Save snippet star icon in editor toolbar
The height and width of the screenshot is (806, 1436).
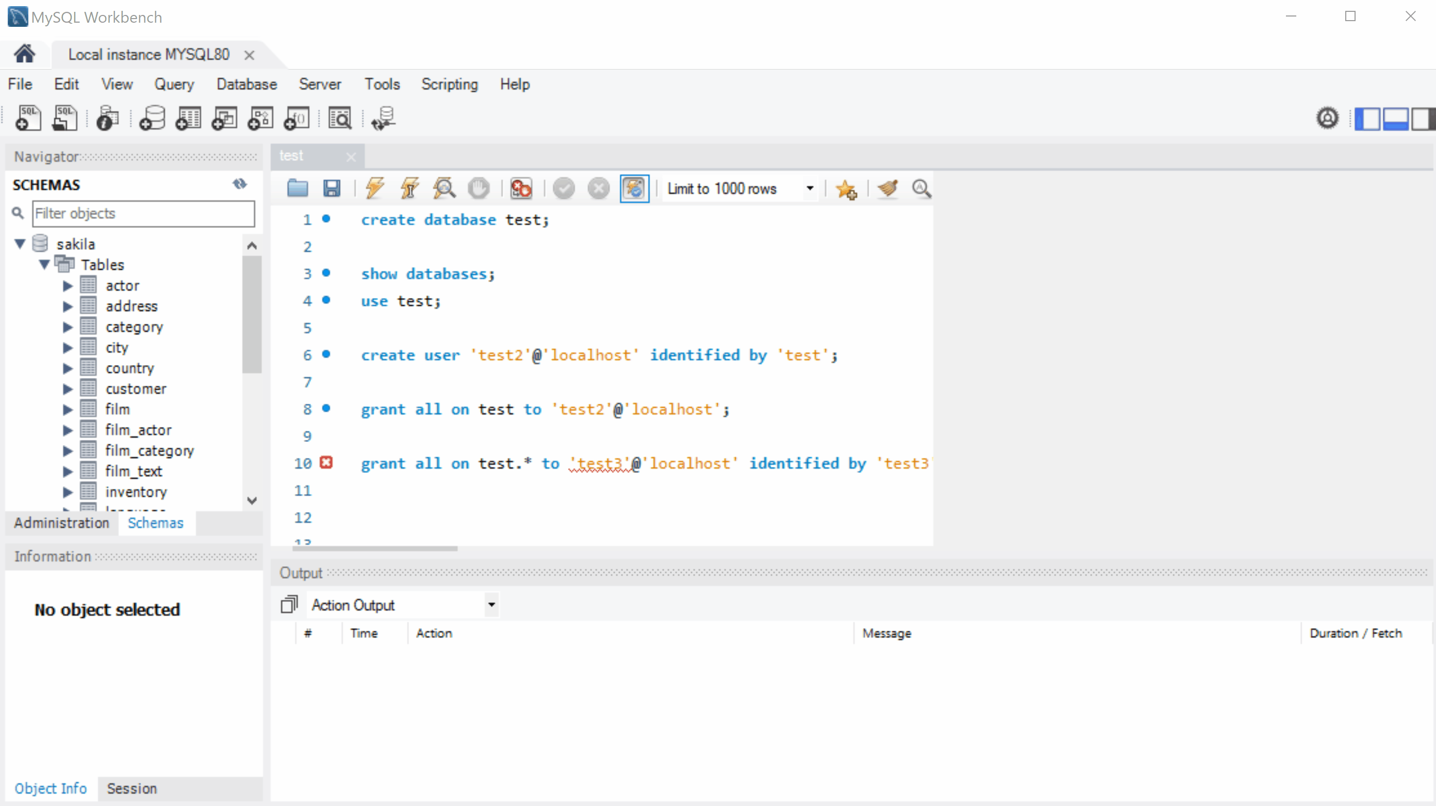point(846,189)
